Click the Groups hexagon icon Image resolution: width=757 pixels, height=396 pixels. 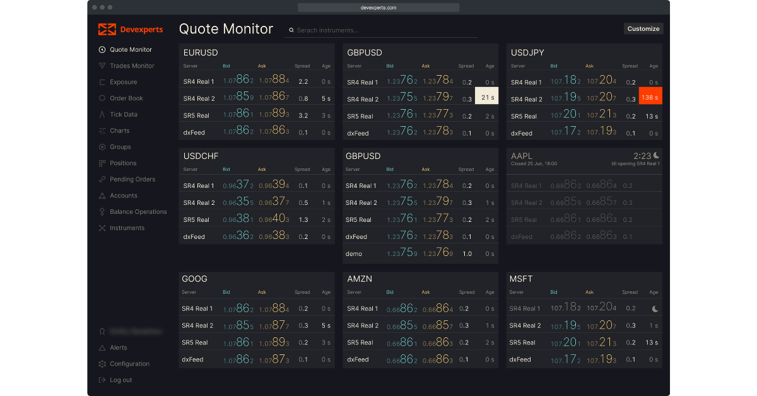point(102,147)
